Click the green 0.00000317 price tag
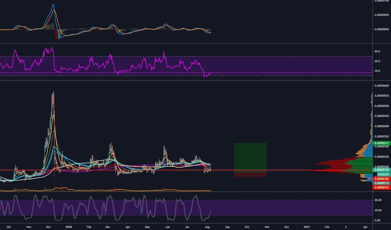Image resolution: width=391 pixels, height=230 pixels. 381,143
